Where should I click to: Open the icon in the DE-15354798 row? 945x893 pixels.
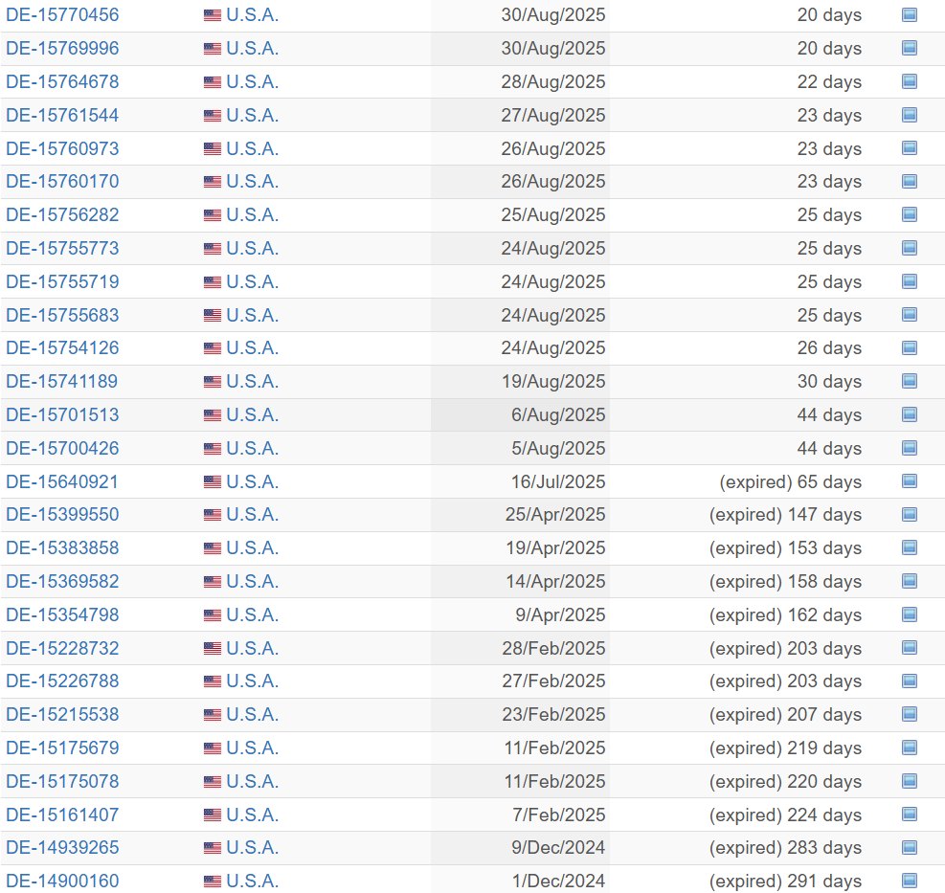910,614
